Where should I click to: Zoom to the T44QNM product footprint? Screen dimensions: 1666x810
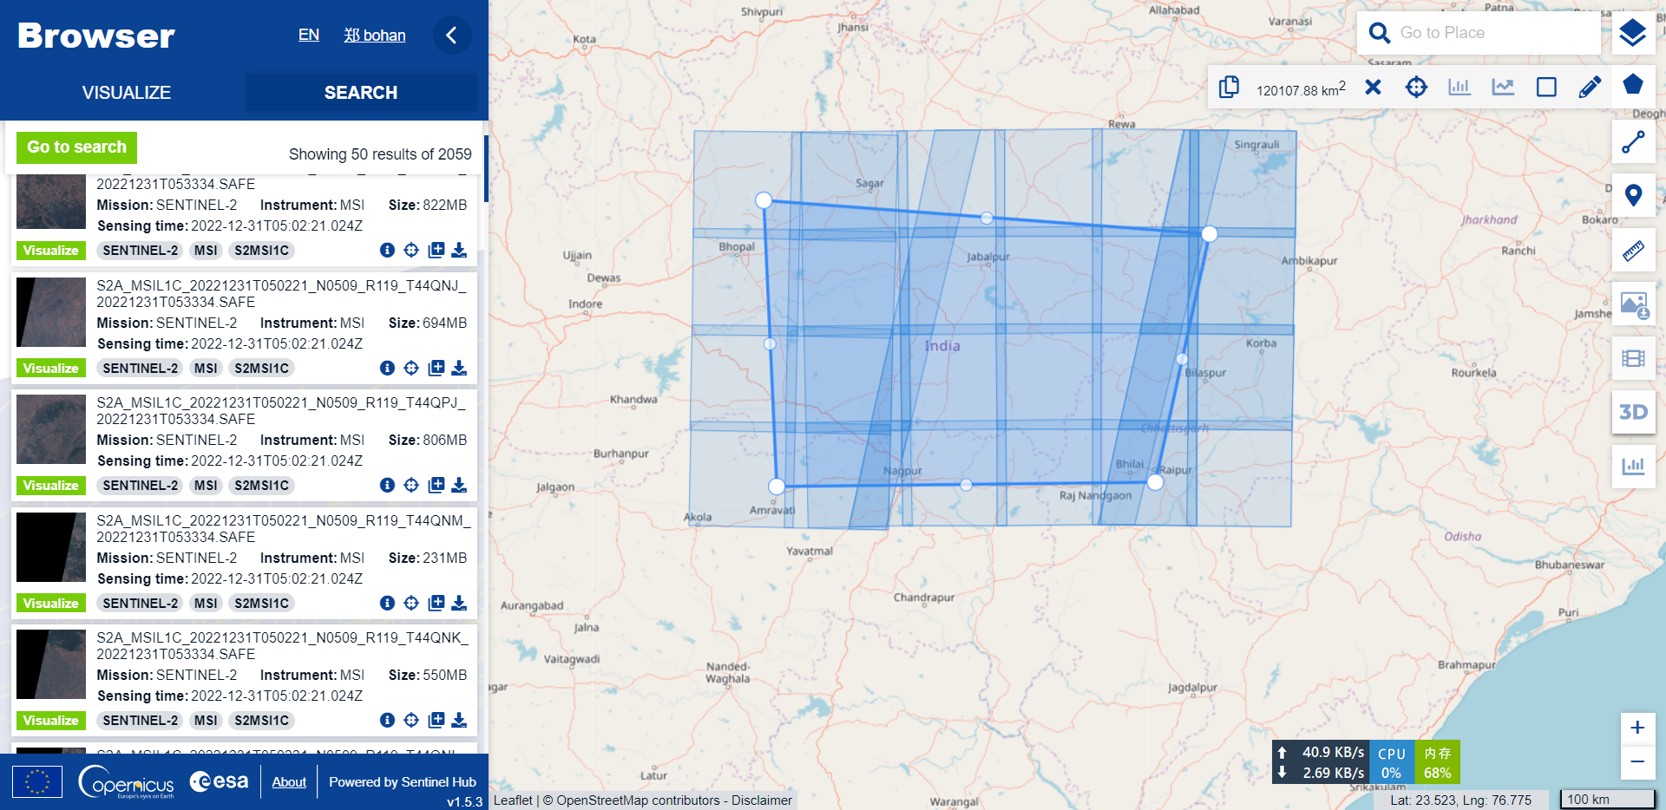411,603
